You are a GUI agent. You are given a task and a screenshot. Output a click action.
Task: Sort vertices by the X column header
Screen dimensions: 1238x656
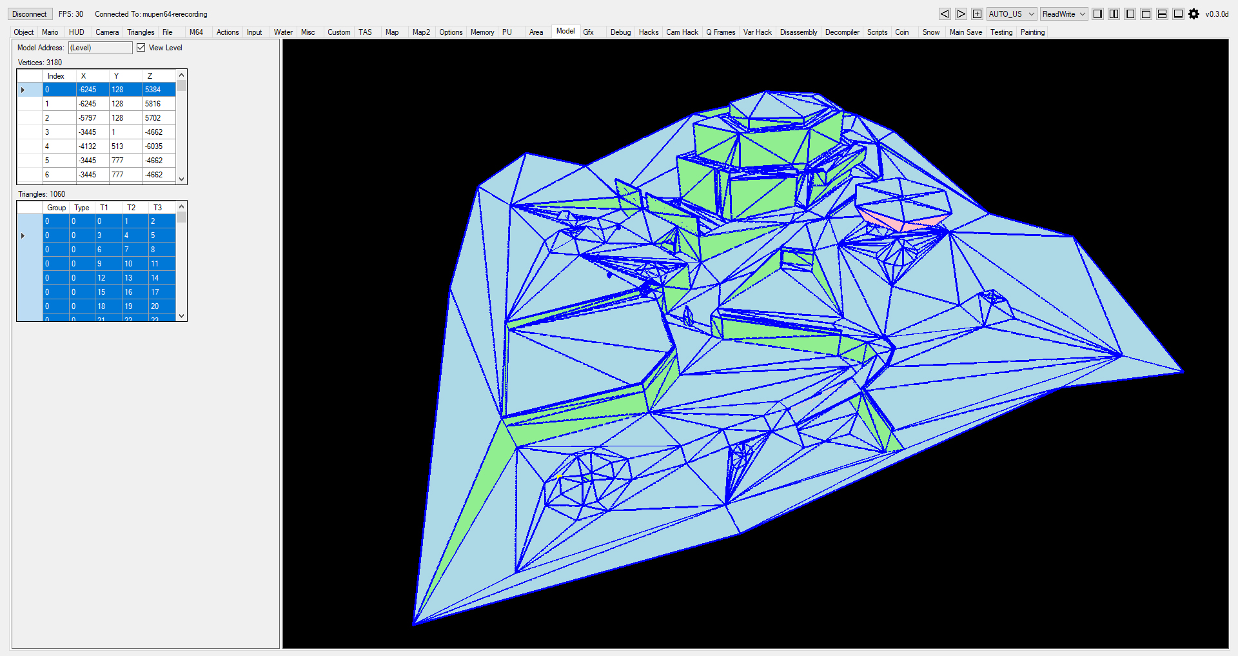coord(93,76)
